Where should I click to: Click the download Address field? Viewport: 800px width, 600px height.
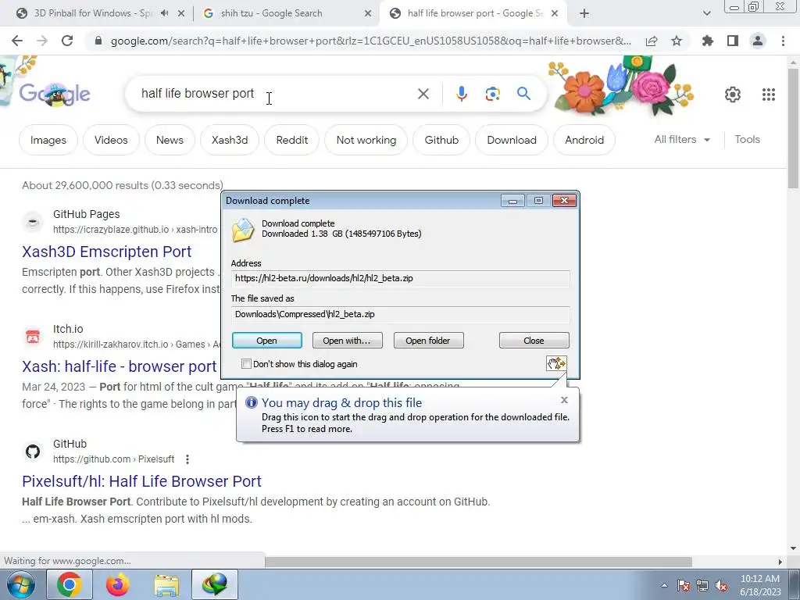click(400, 278)
